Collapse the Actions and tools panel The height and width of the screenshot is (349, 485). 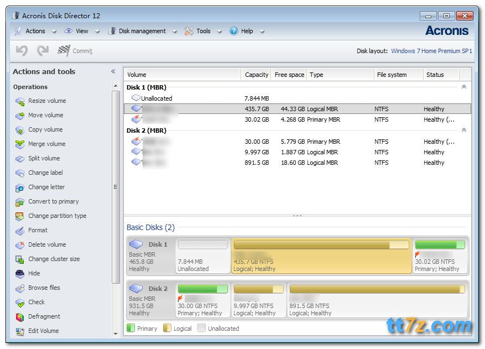click(x=113, y=71)
